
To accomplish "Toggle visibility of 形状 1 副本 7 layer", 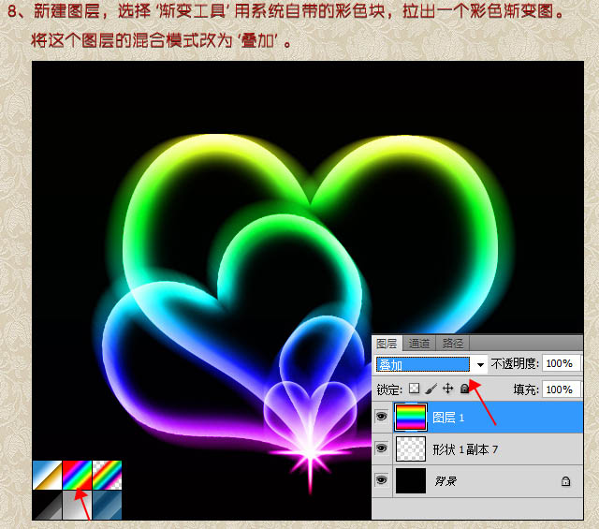I will coord(381,449).
